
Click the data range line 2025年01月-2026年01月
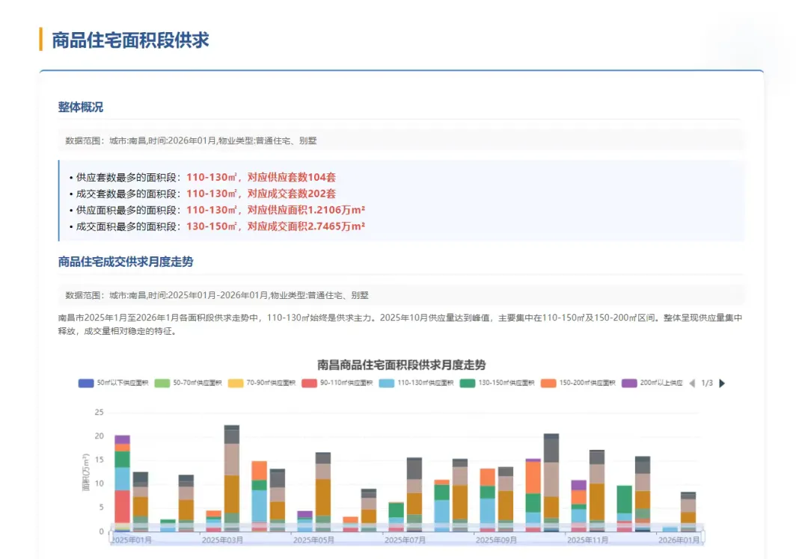(217, 295)
